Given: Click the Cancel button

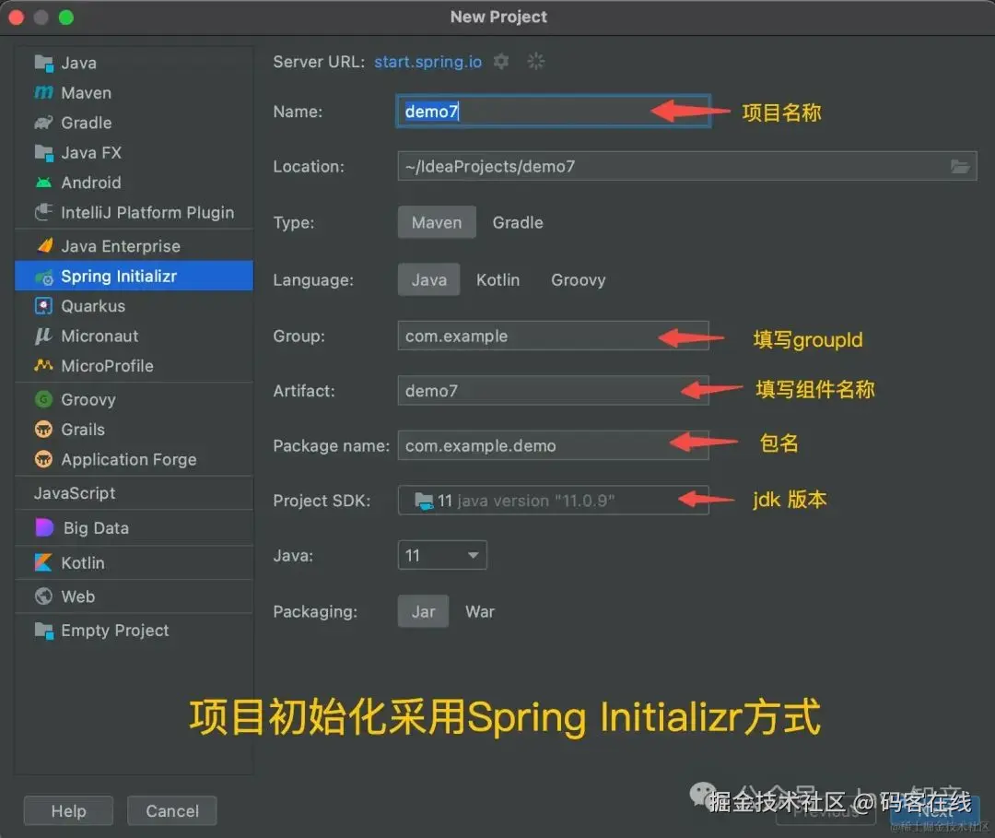Looking at the screenshot, I should point(172,810).
